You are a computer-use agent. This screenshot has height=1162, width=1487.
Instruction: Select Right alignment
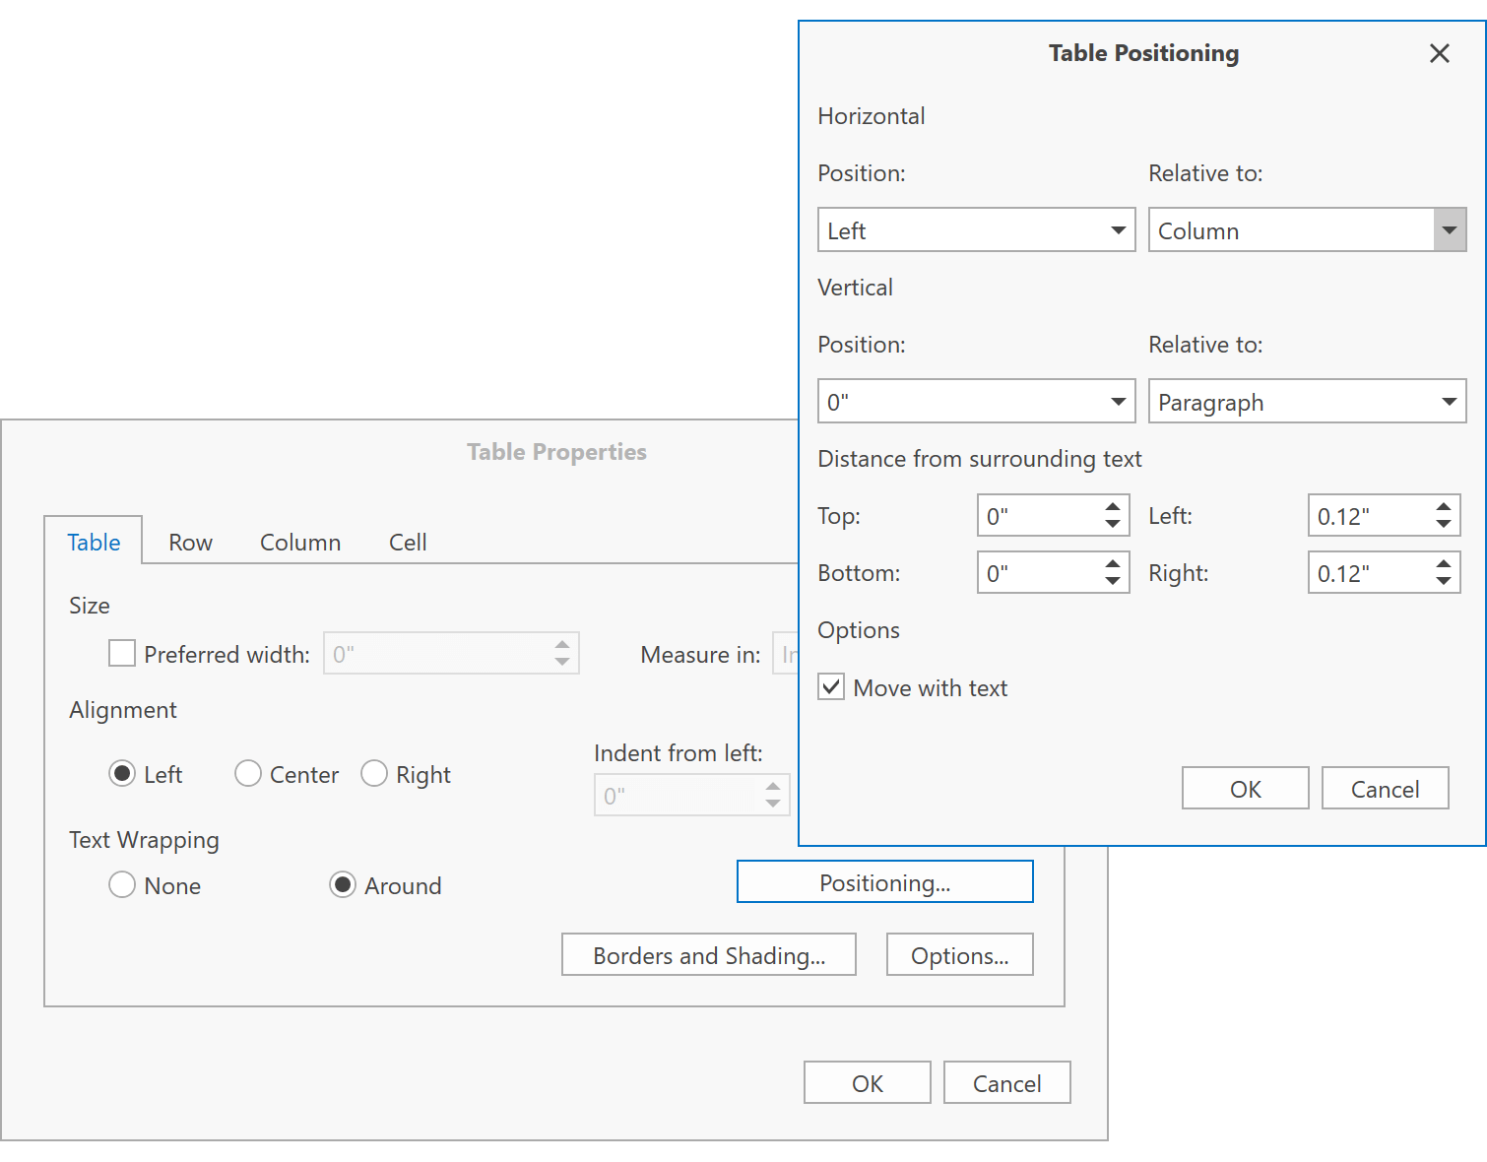pos(374,774)
